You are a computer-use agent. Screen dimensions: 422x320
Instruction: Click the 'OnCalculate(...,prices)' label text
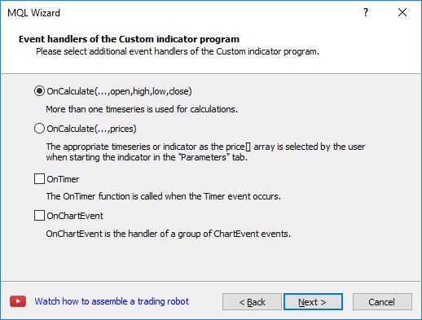pyautogui.click(x=91, y=129)
